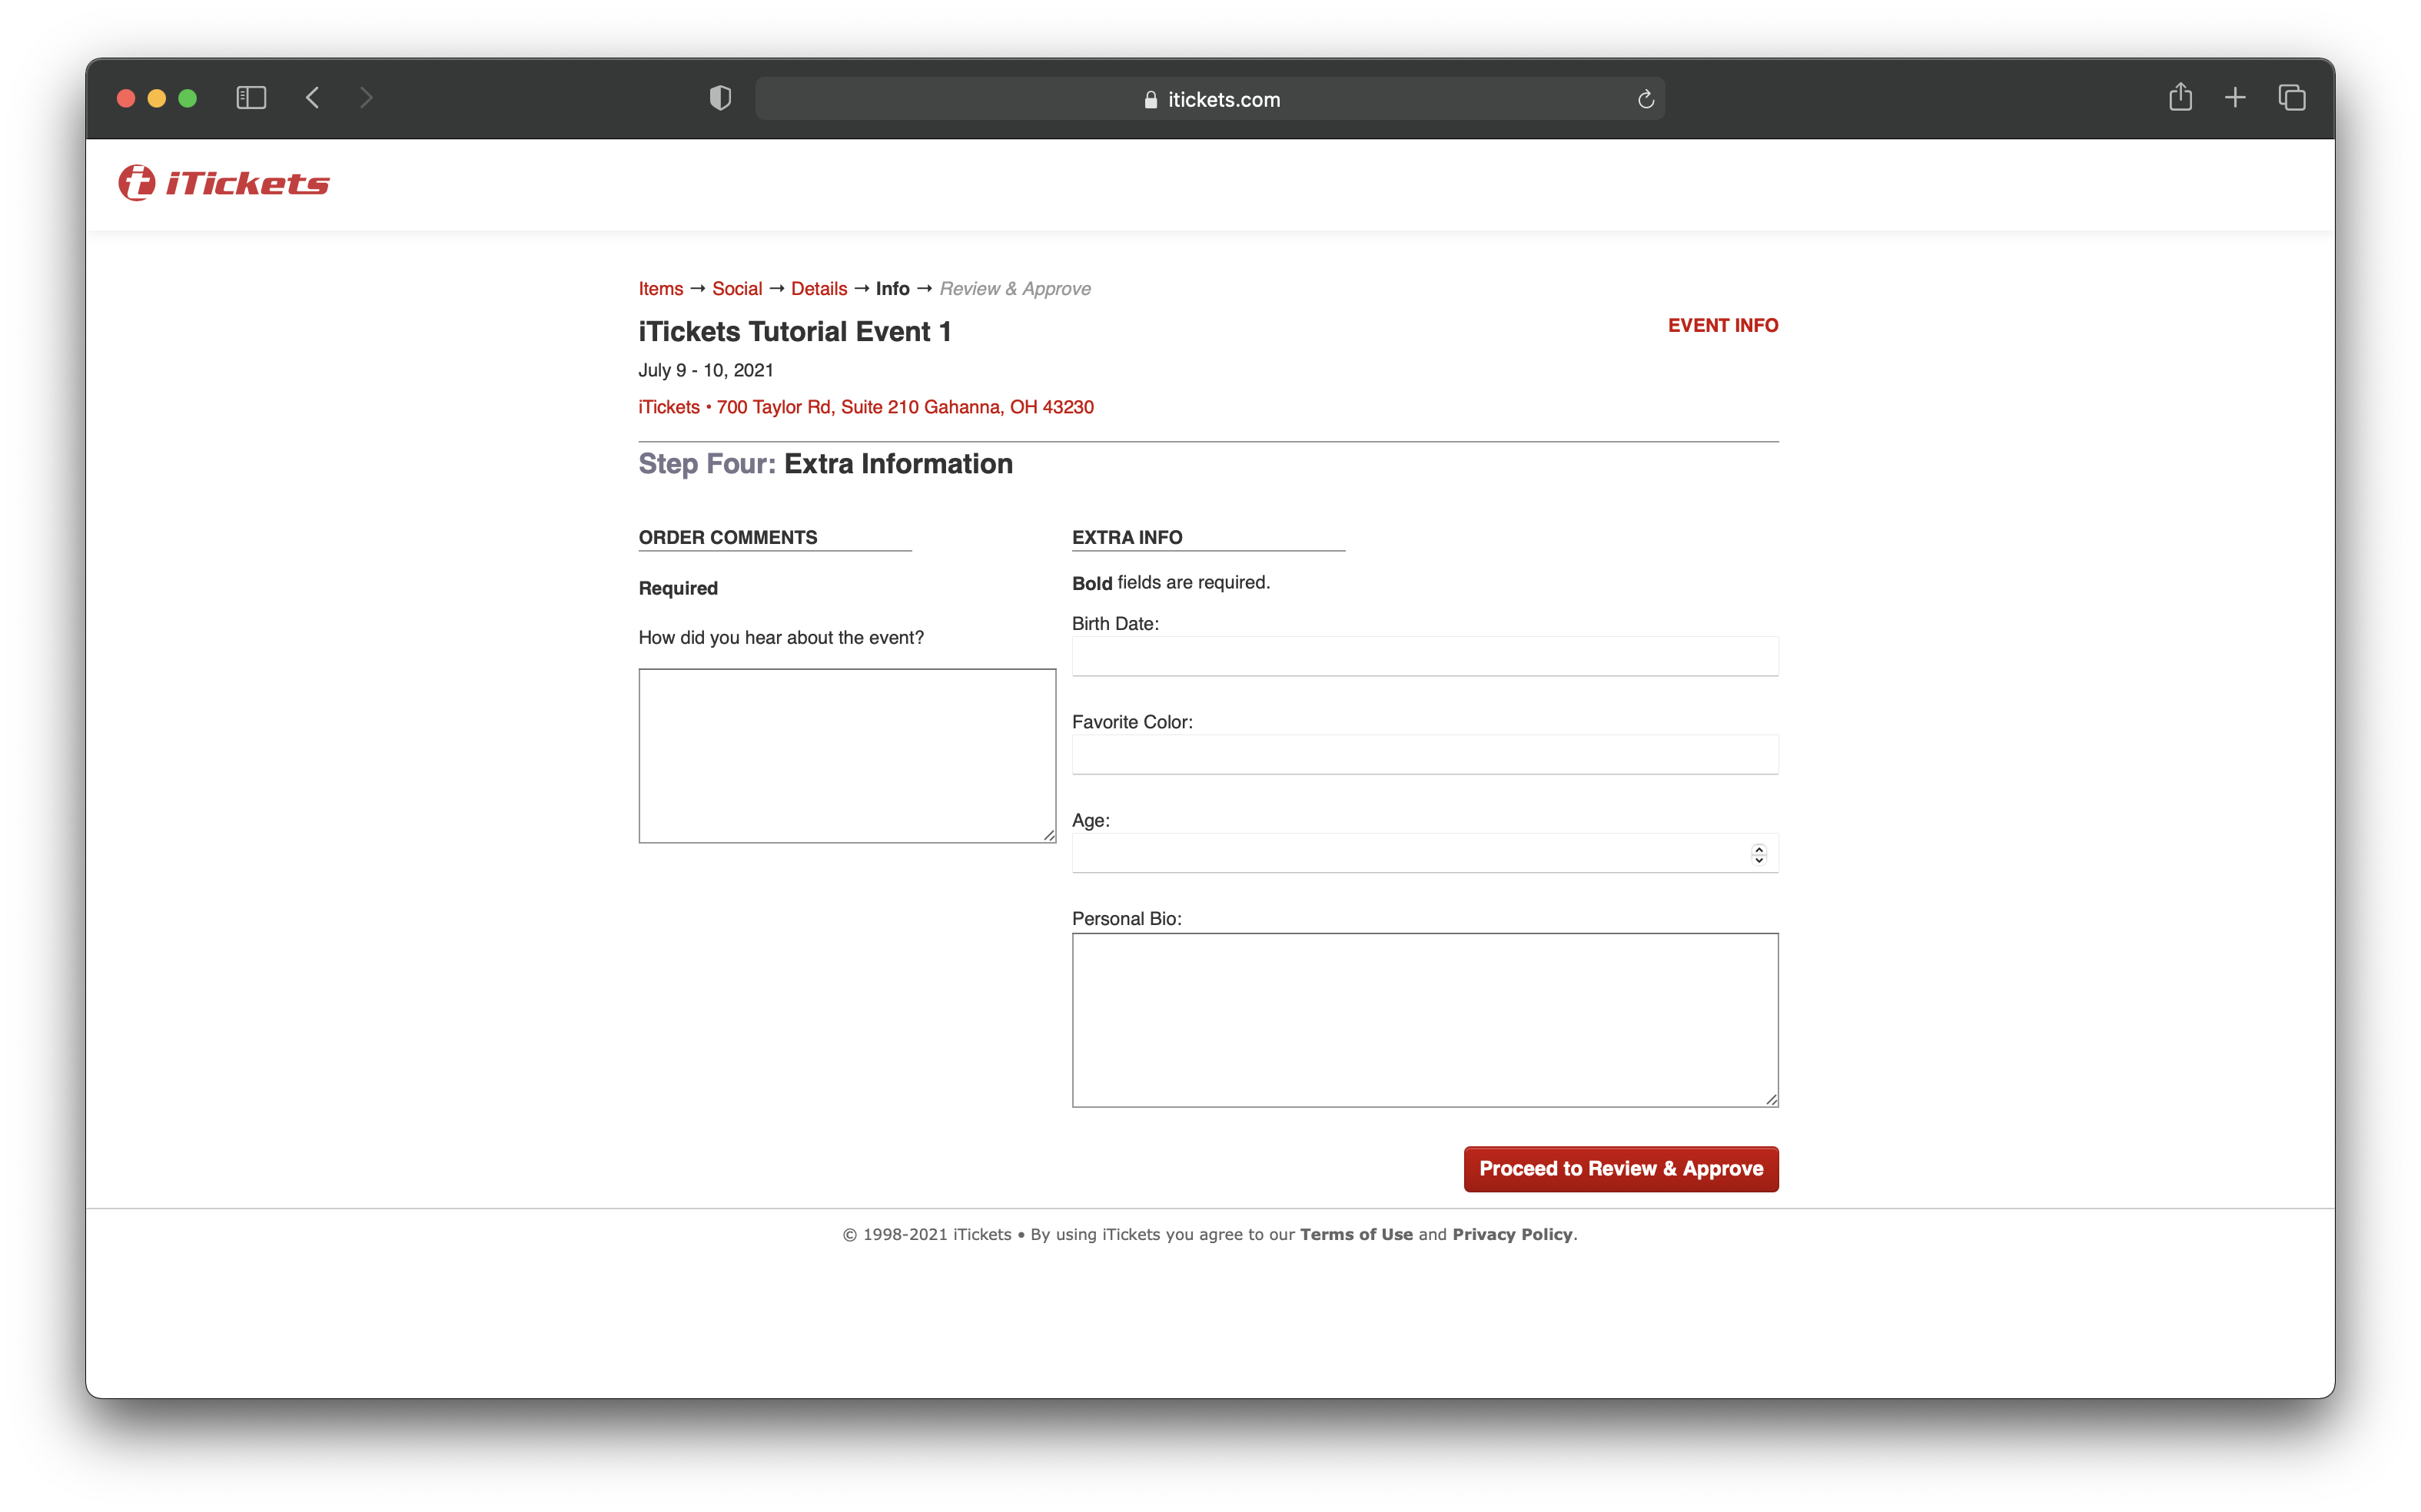Click the ORDER COMMENTS heading
2421x1512 pixels.
tap(727, 537)
